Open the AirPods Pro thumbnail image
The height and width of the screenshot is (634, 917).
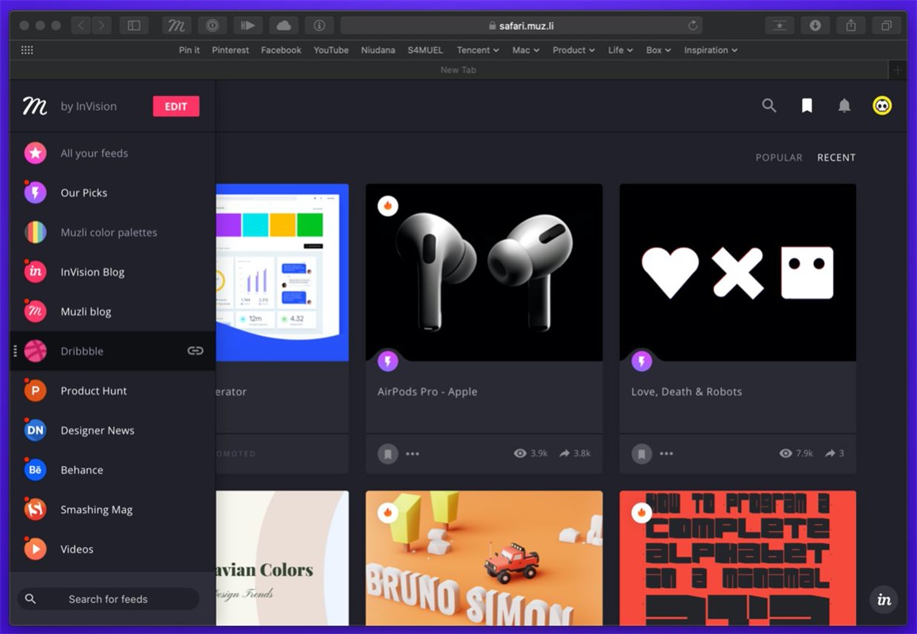484,273
